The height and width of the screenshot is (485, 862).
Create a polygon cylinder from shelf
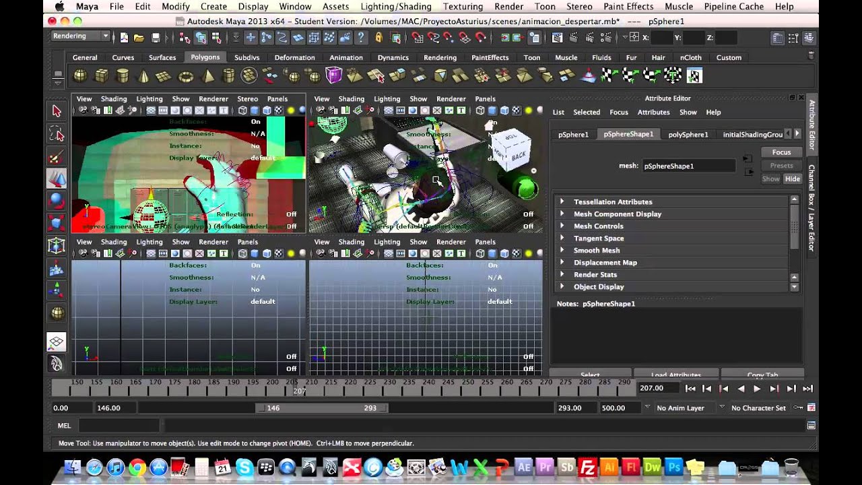tap(123, 75)
